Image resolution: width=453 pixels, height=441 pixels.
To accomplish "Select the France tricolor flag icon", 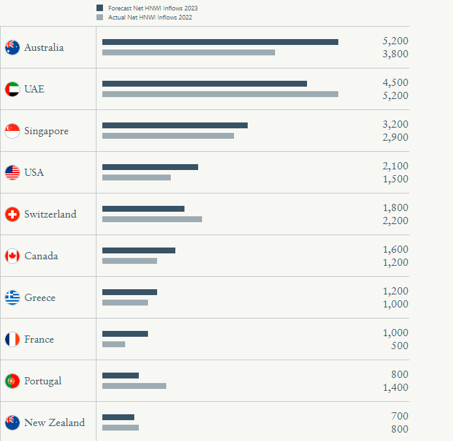I will pos(12,339).
